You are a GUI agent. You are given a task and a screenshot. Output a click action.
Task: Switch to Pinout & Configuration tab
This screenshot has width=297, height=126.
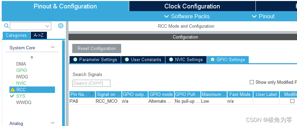coord(65,6)
